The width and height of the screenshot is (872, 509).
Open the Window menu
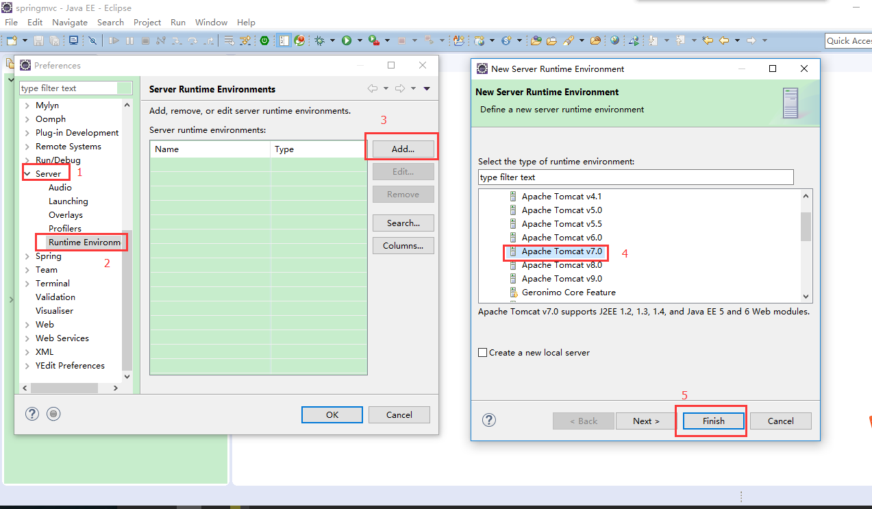211,22
